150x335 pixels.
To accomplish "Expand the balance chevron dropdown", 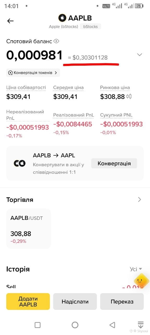I will tap(140, 55).
